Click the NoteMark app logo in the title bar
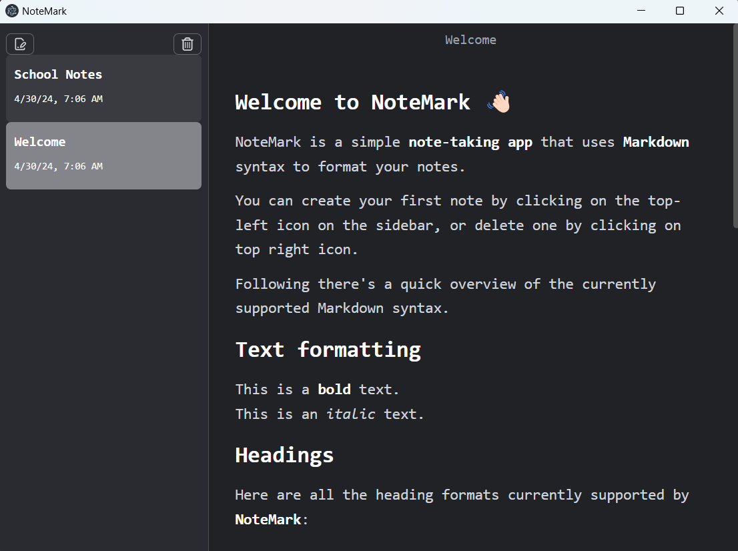The image size is (738, 551). 12,11
